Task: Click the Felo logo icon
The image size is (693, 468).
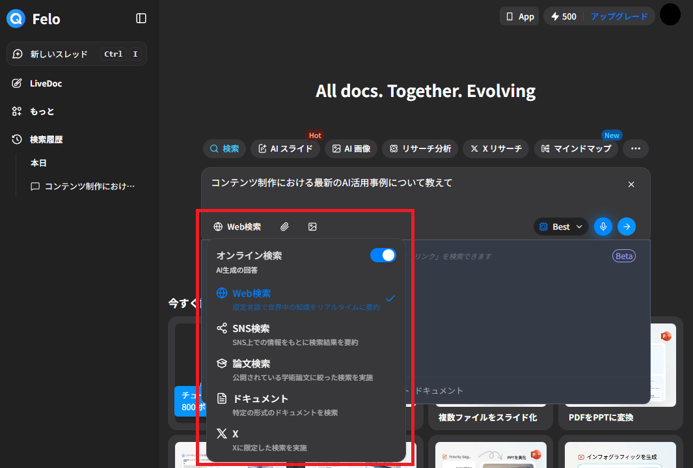Action: [16, 18]
